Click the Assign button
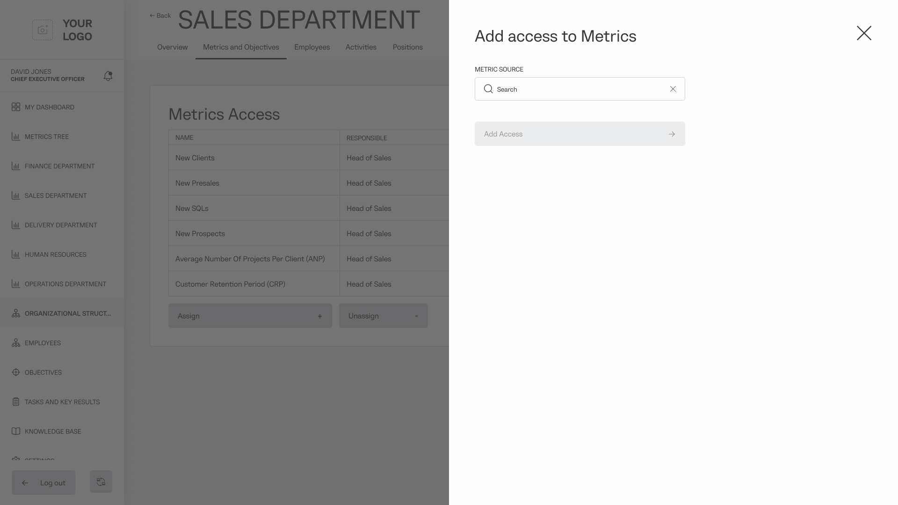Viewport: 898px width, 505px height. (x=250, y=316)
